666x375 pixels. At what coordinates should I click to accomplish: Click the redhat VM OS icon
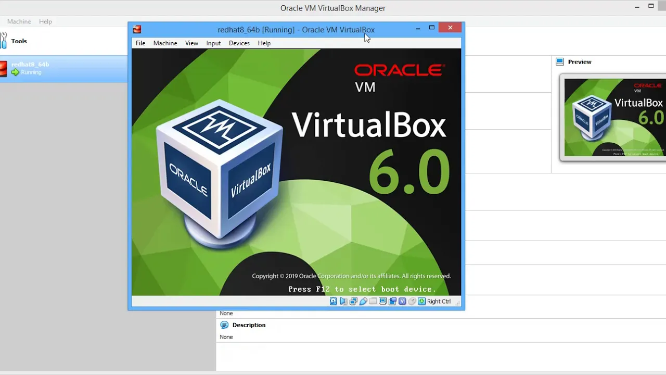[3, 68]
